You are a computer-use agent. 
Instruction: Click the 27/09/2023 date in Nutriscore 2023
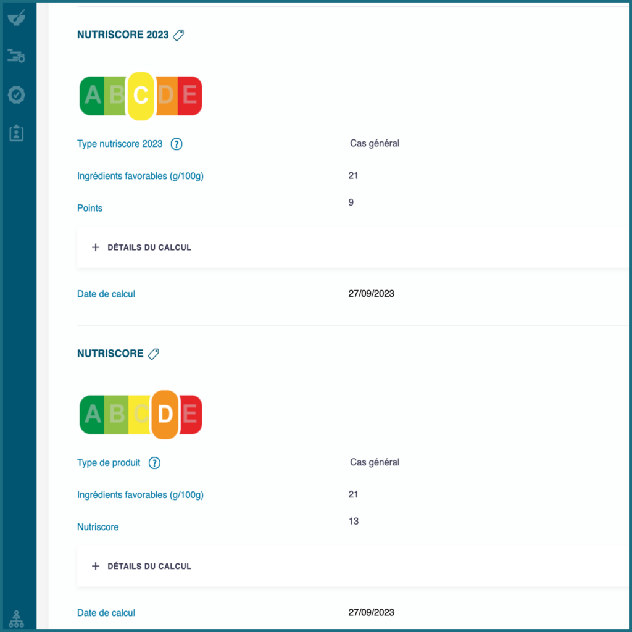(x=371, y=293)
